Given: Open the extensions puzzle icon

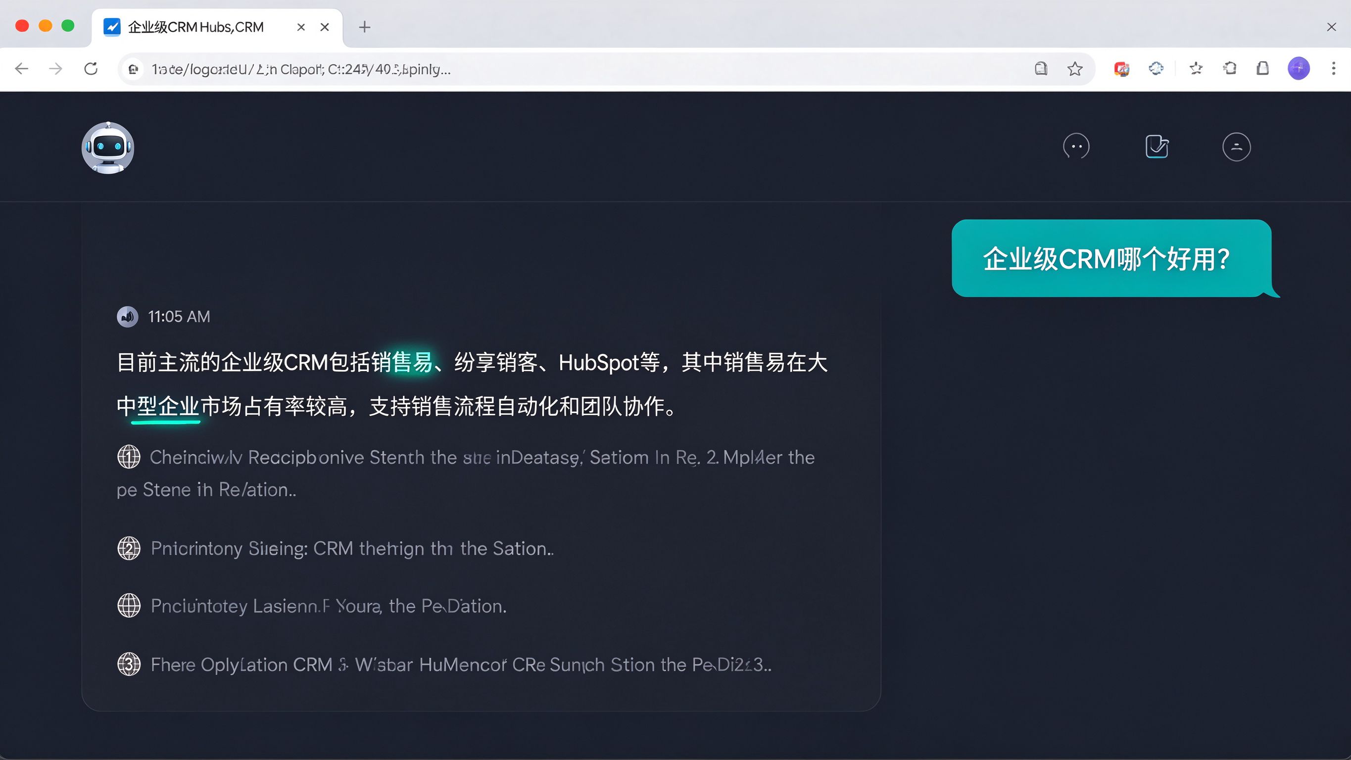Looking at the screenshot, I should click(1230, 68).
